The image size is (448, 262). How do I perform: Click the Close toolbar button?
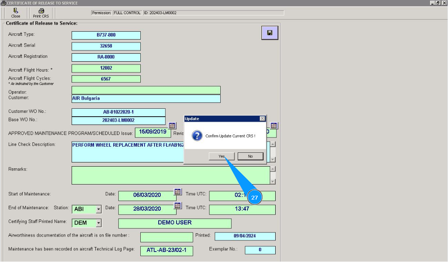(15, 13)
